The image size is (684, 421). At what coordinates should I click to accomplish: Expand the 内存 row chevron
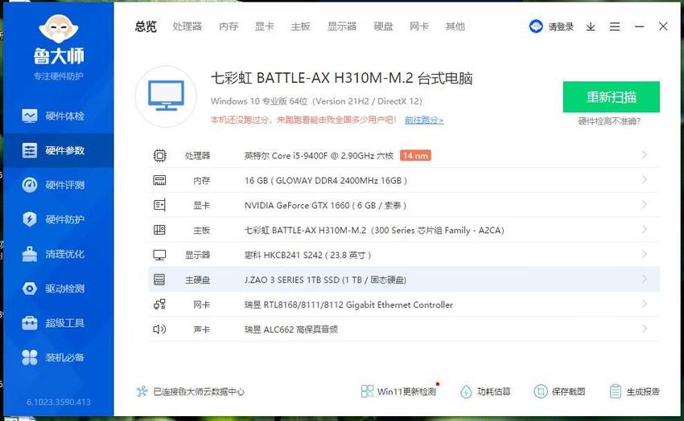[x=645, y=180]
